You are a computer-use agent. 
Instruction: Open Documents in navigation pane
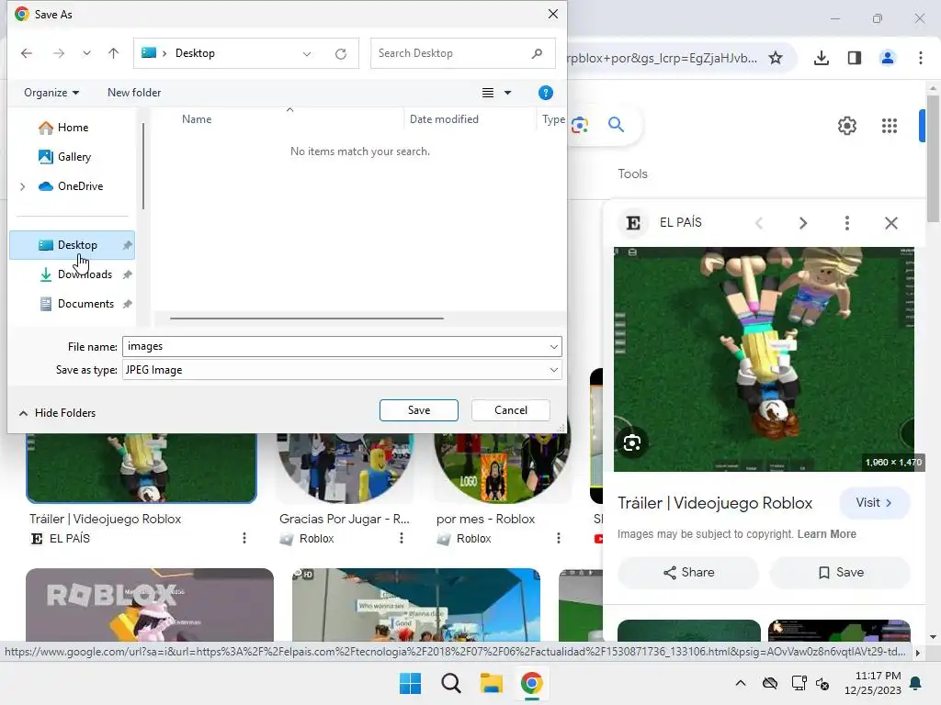point(85,303)
